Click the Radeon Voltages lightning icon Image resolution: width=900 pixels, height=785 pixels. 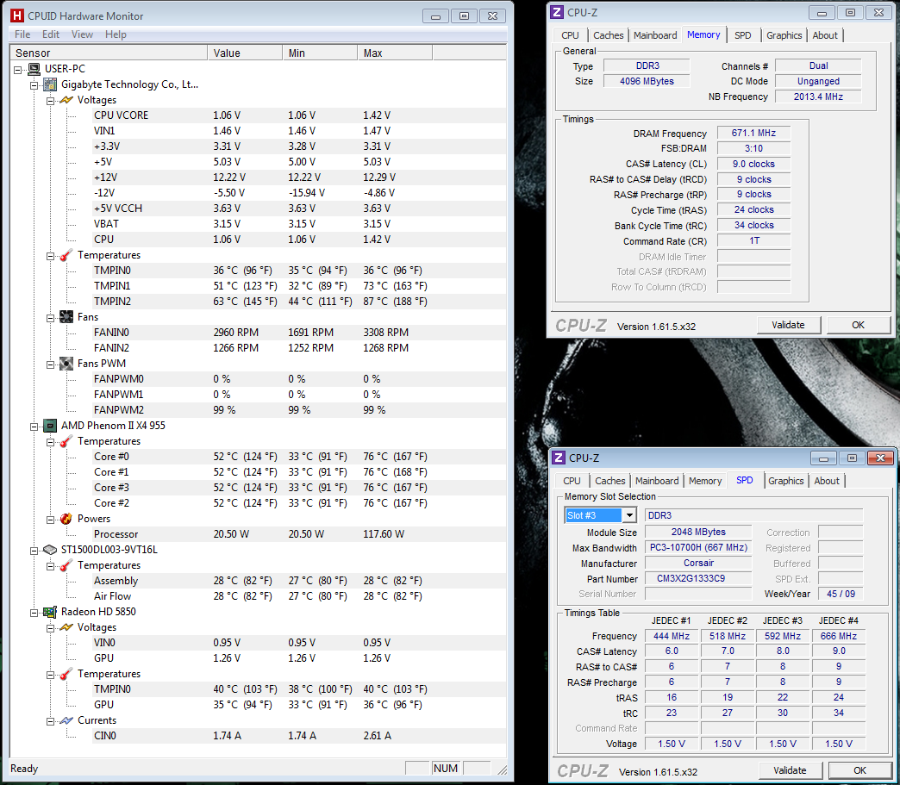(x=66, y=627)
